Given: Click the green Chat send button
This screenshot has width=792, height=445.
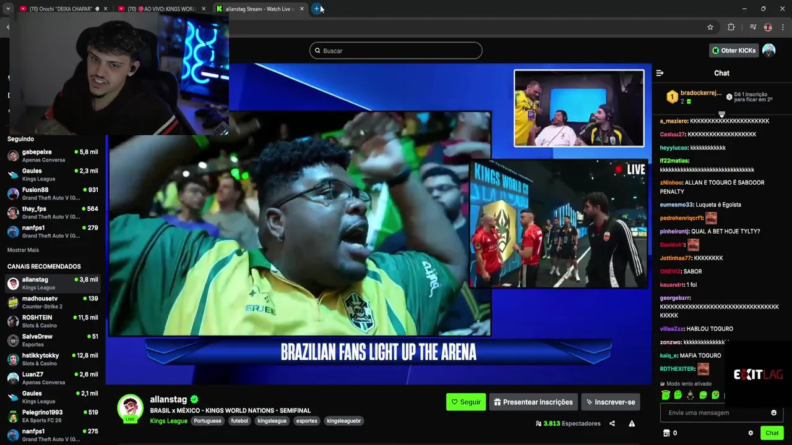Looking at the screenshot, I should tap(772, 433).
